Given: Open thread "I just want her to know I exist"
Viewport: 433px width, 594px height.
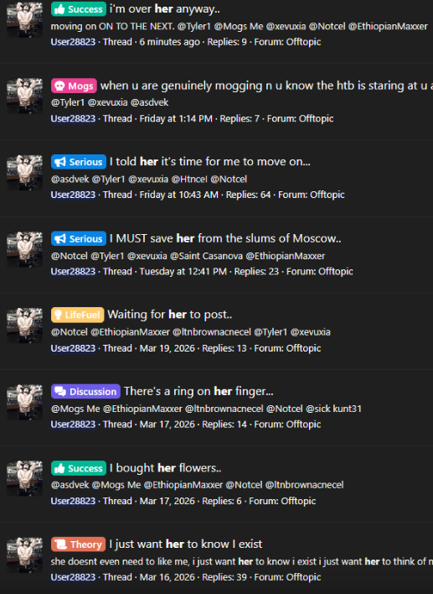Looking at the screenshot, I should 186,544.
